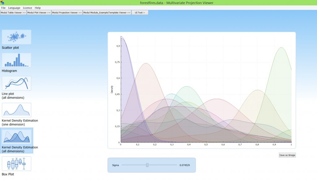Open the Language menu

point(14,8)
